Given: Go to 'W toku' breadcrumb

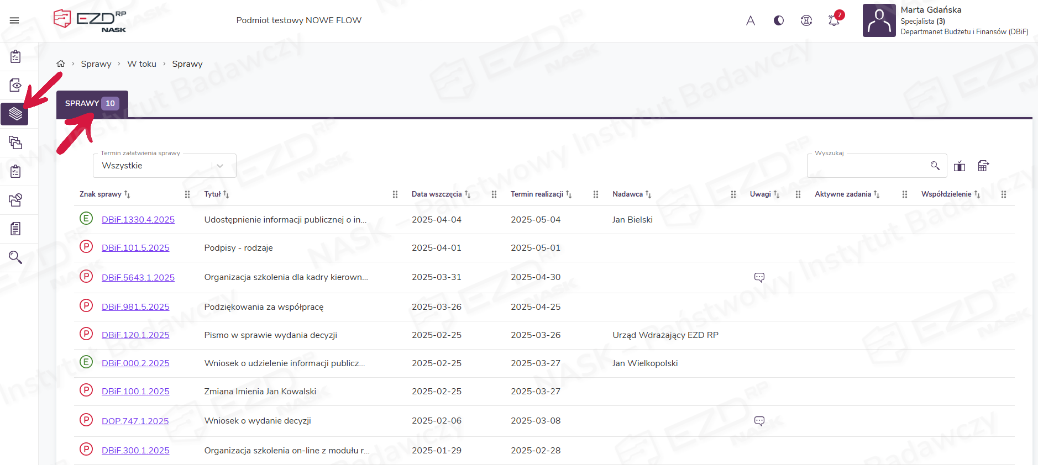Looking at the screenshot, I should point(141,64).
